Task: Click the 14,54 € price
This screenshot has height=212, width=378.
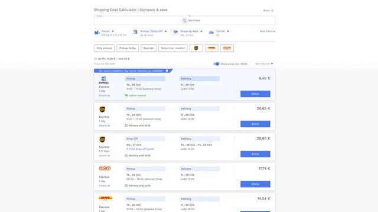Action: point(264,198)
